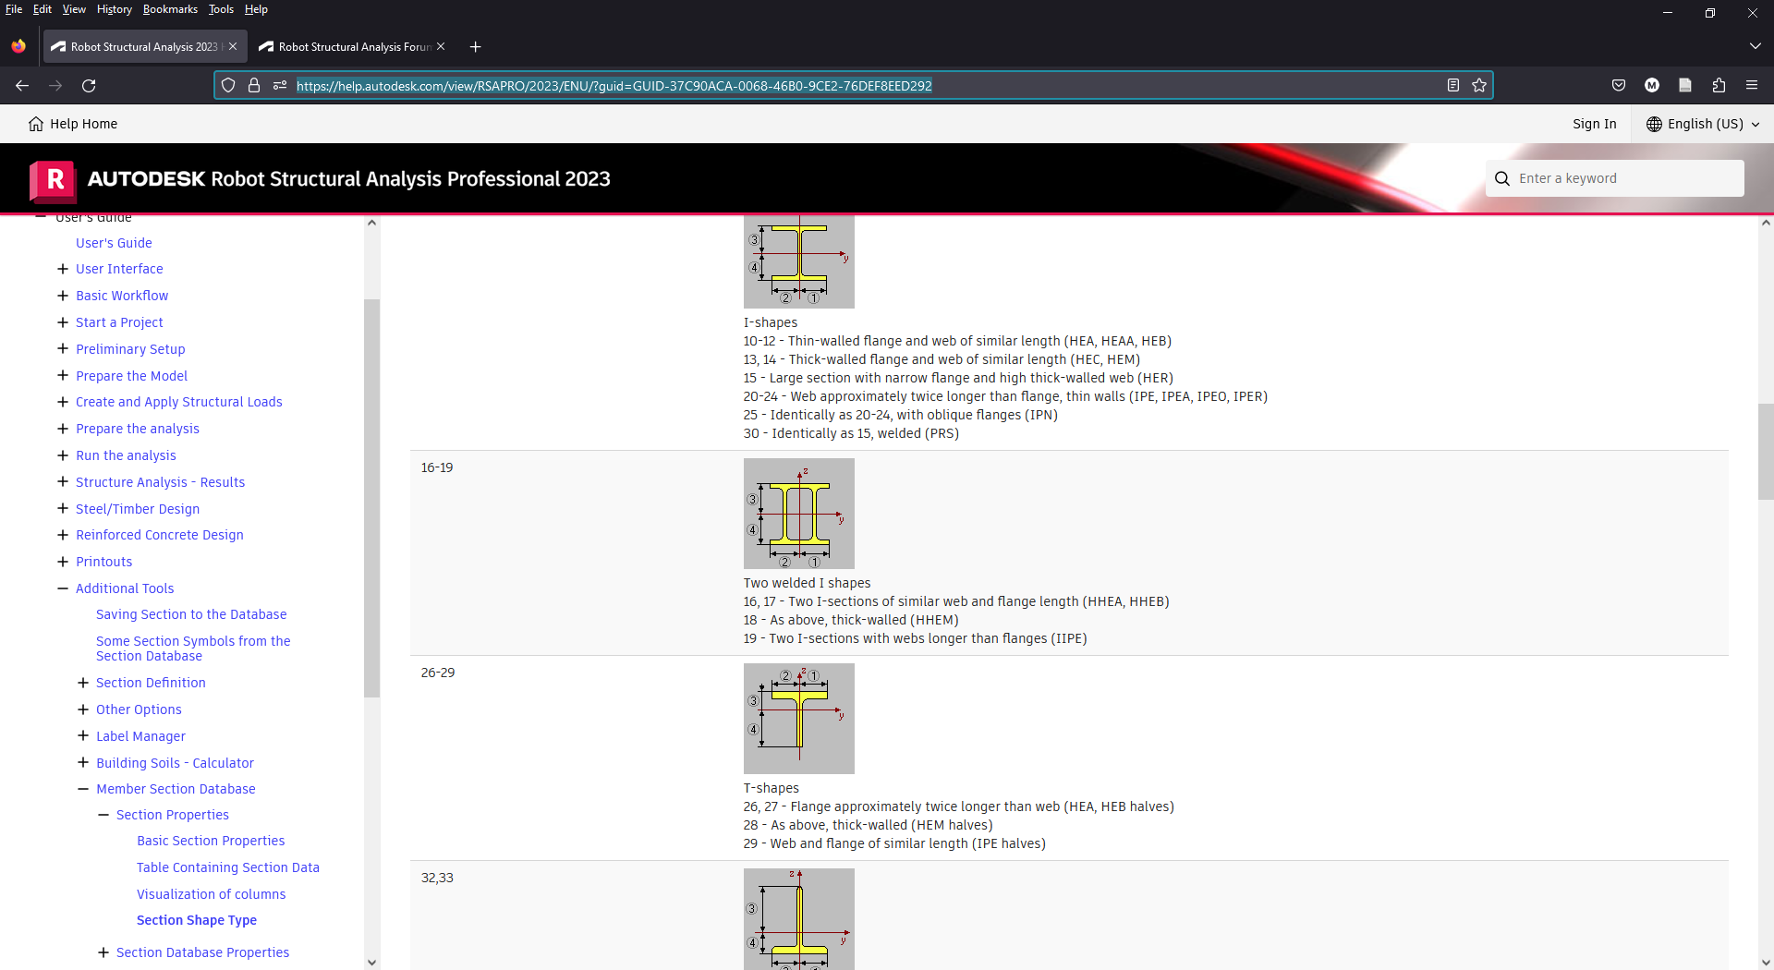
Task: Collapse the Additional Tools section
Action: click(x=62, y=588)
